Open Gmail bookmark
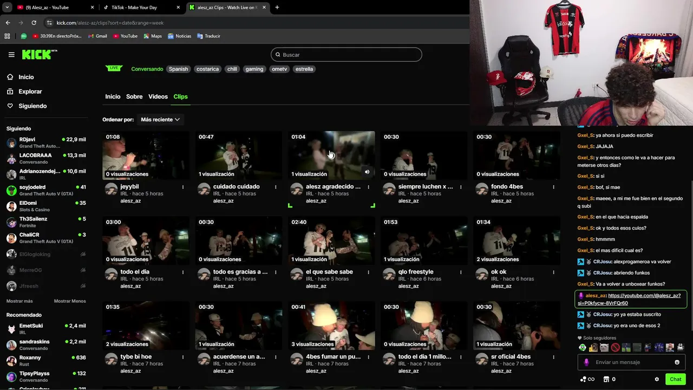This screenshot has width=693, height=390. 97,36
